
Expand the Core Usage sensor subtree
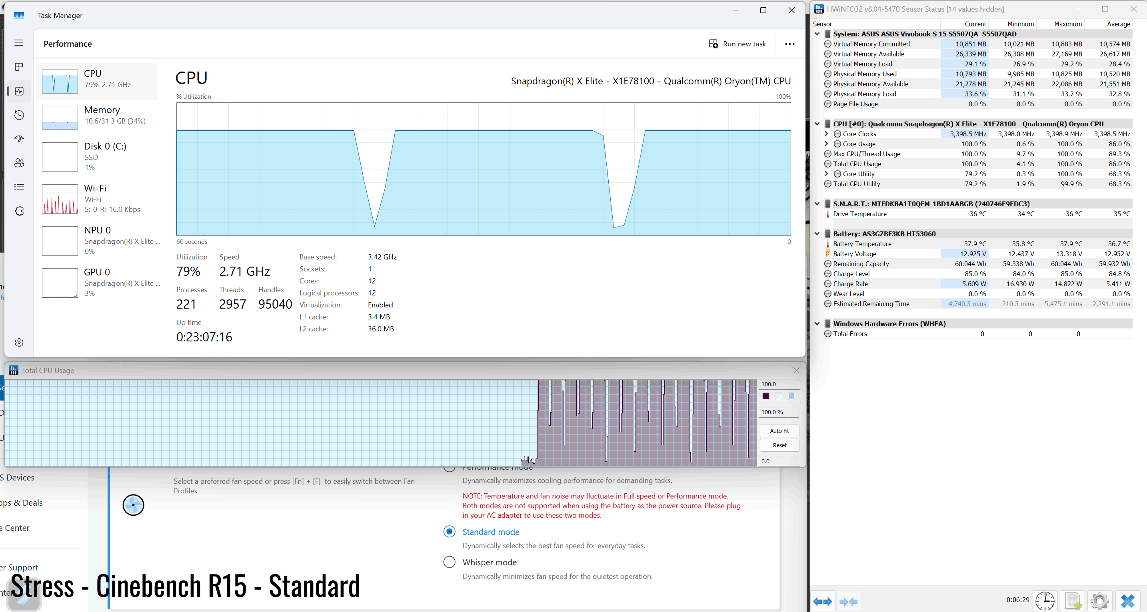[826, 144]
